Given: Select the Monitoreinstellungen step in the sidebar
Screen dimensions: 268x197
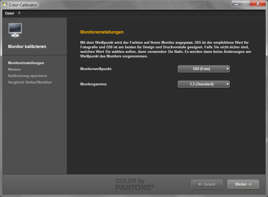Looking at the screenshot, I should 26,63.
